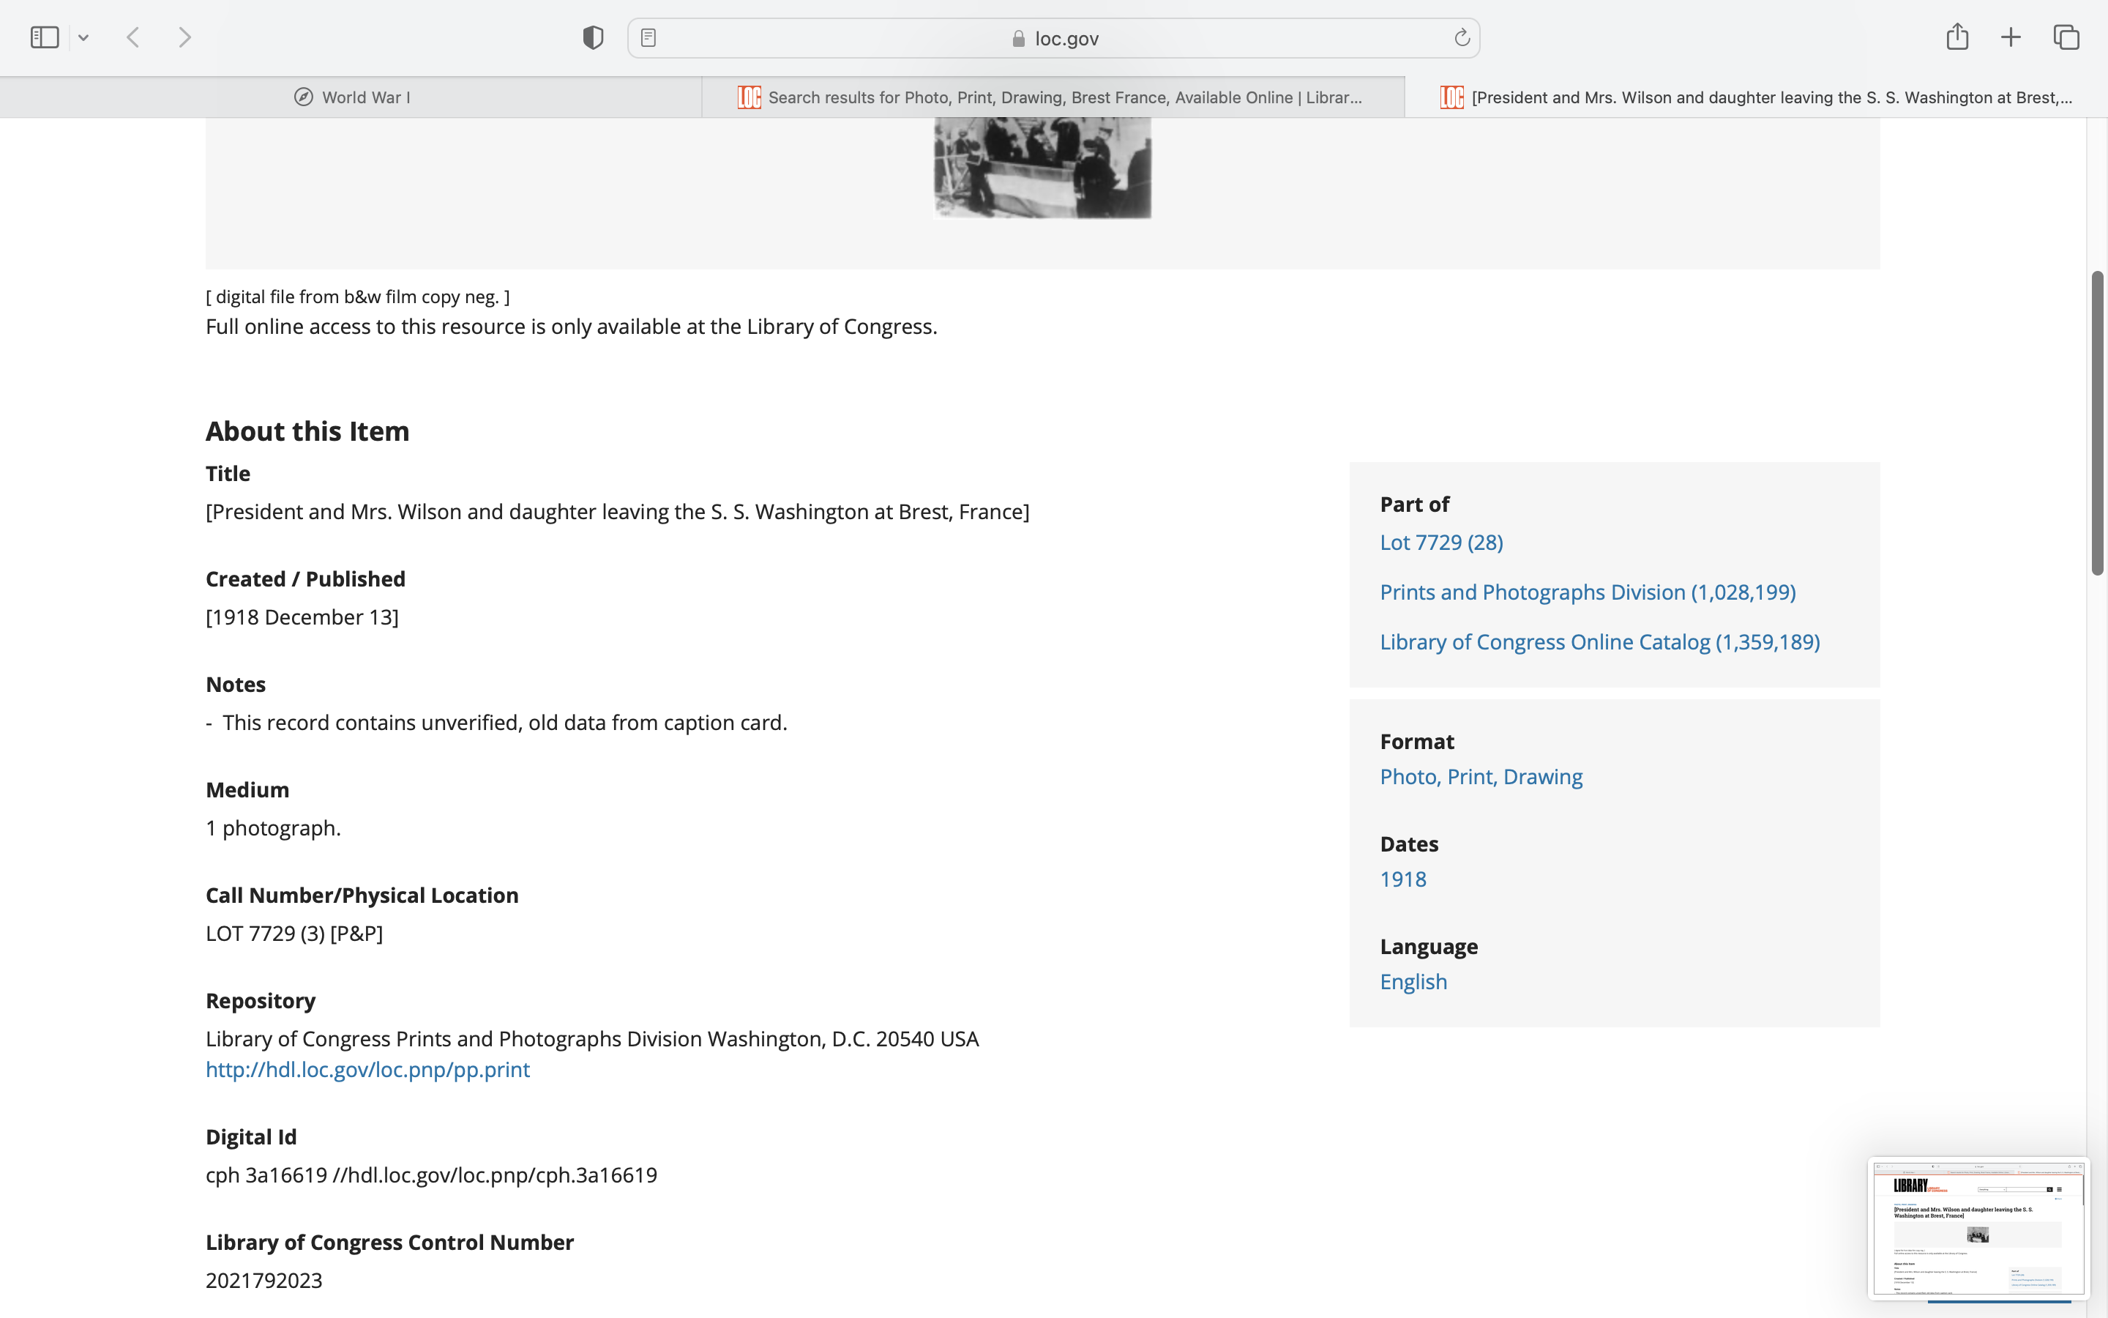Screen dimensions: 2108x1318
Task: Open a new tab with the plus icon
Action: coord(2011,37)
